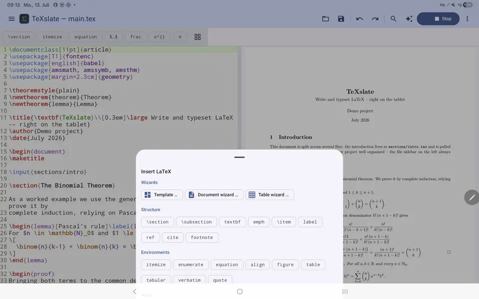Viewport: 479px width, 299px height.
Task: Redo the last undone edit
Action: (375, 18)
